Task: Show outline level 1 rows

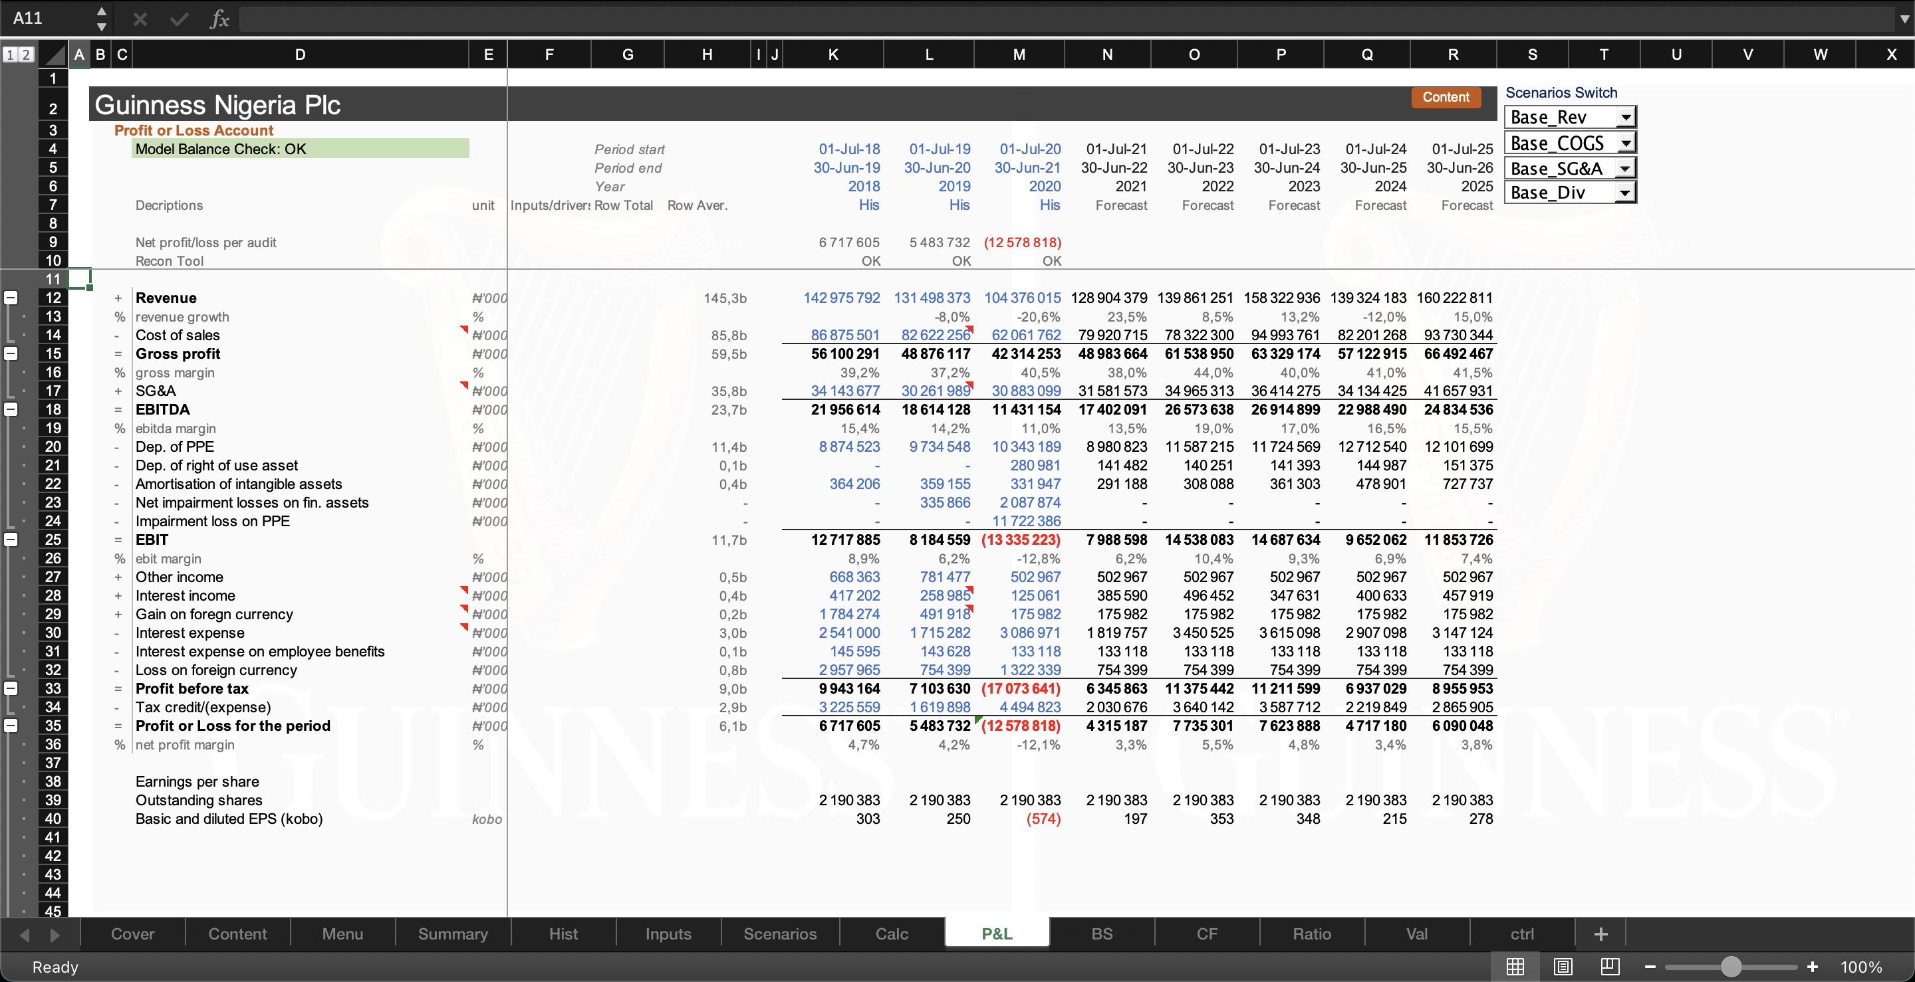Action: coord(10,54)
